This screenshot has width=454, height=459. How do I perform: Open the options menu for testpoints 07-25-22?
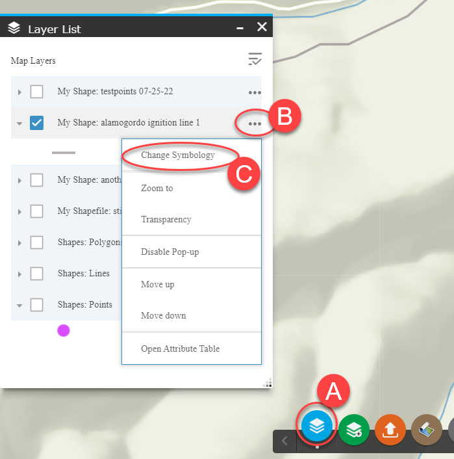255,92
